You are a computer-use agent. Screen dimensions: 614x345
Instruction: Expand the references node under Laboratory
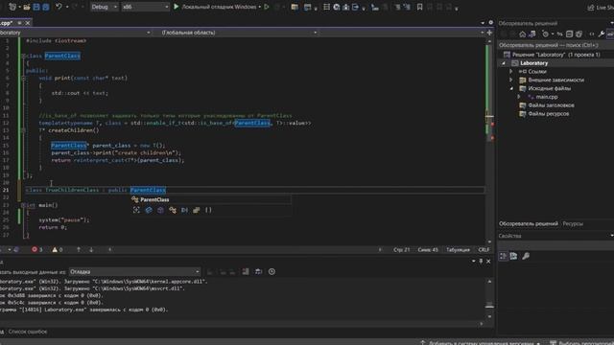511,72
